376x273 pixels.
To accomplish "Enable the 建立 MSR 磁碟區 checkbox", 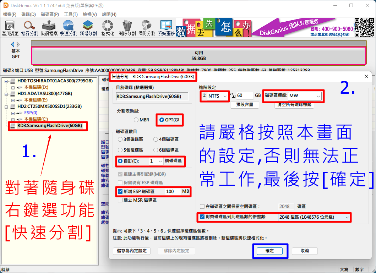I will tap(120, 200).
